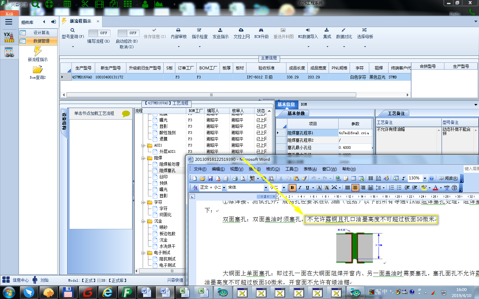Open the zoom 130% dropdown in Word
479x299 pixels.
click(x=425, y=178)
